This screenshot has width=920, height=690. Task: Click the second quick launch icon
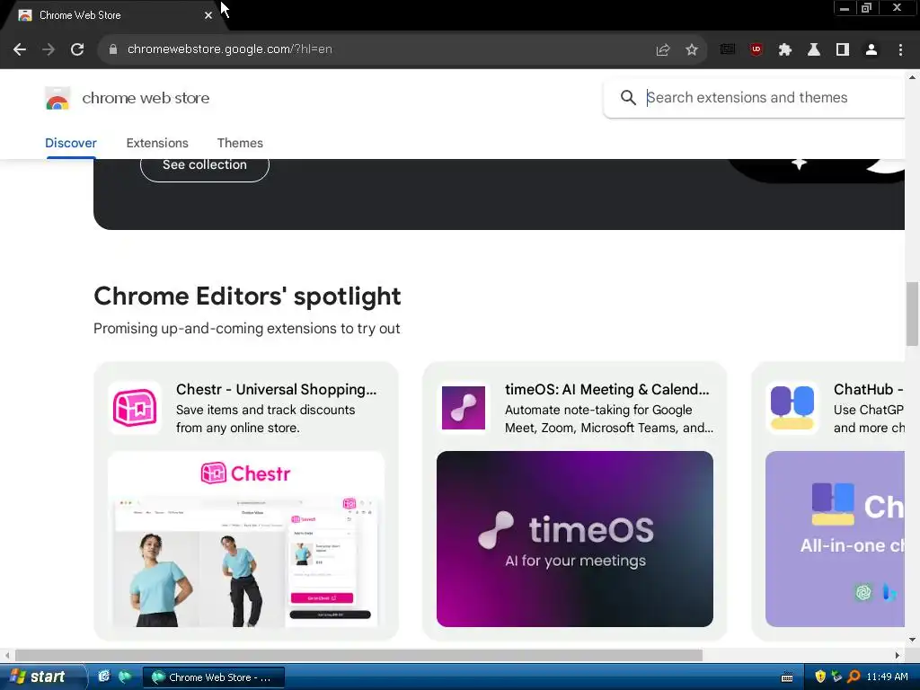(124, 677)
